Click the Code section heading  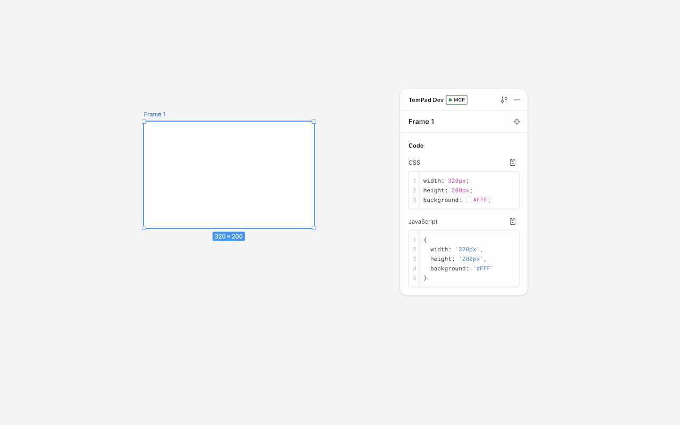[416, 146]
